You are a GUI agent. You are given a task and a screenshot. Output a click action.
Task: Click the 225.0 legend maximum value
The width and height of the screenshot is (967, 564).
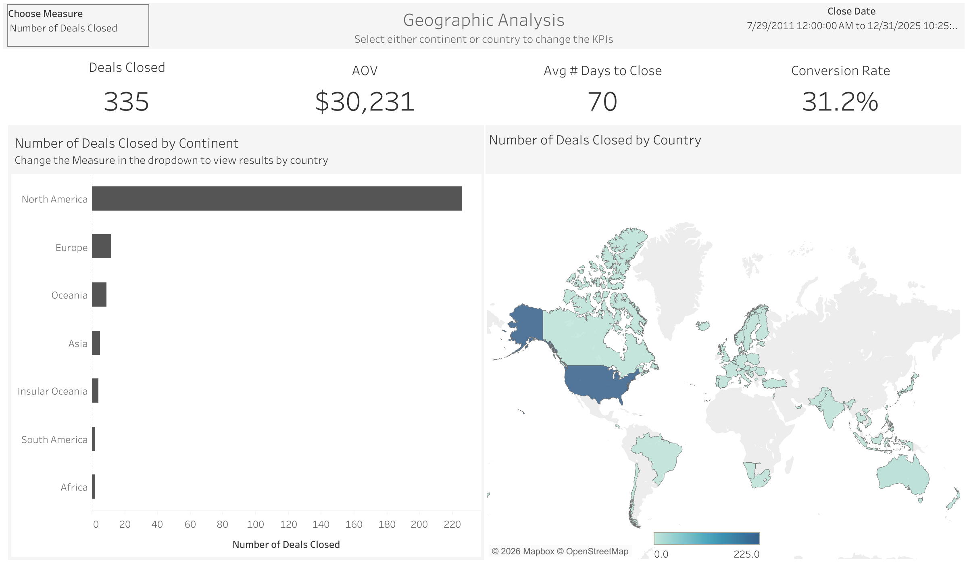click(746, 554)
